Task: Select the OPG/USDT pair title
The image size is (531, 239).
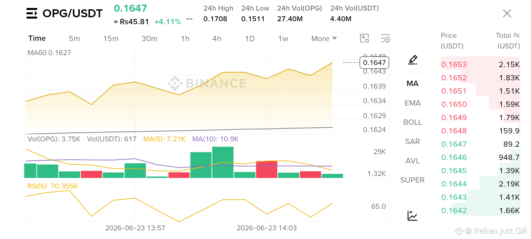Action: 73,13
